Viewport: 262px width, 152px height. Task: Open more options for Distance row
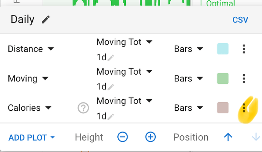(x=244, y=49)
